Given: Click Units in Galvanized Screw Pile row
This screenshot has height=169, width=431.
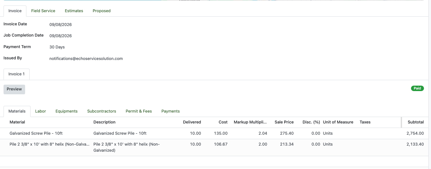Looking at the screenshot, I should point(328,133).
